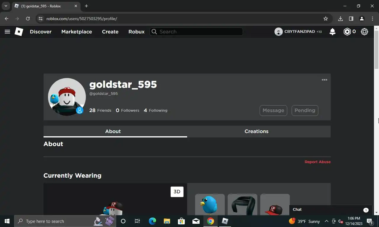Viewport: 379px width, 227px height.
Task: Open Microsoft Store from taskbar
Action: click(x=181, y=221)
